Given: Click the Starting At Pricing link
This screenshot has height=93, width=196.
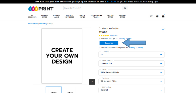Looking at the screenshot, I should (x=136, y=48).
